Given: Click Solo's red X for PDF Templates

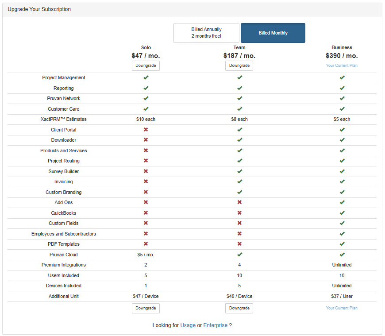Looking at the screenshot, I should 146,244.
